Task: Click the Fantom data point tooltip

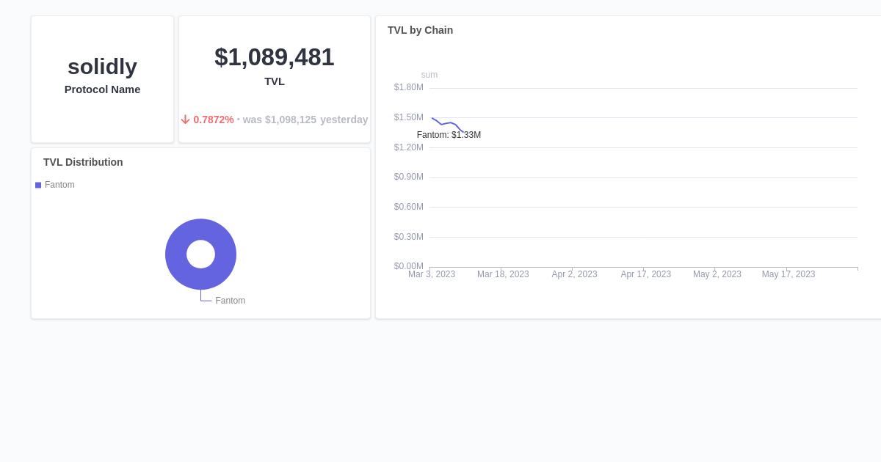Action: pyautogui.click(x=449, y=135)
